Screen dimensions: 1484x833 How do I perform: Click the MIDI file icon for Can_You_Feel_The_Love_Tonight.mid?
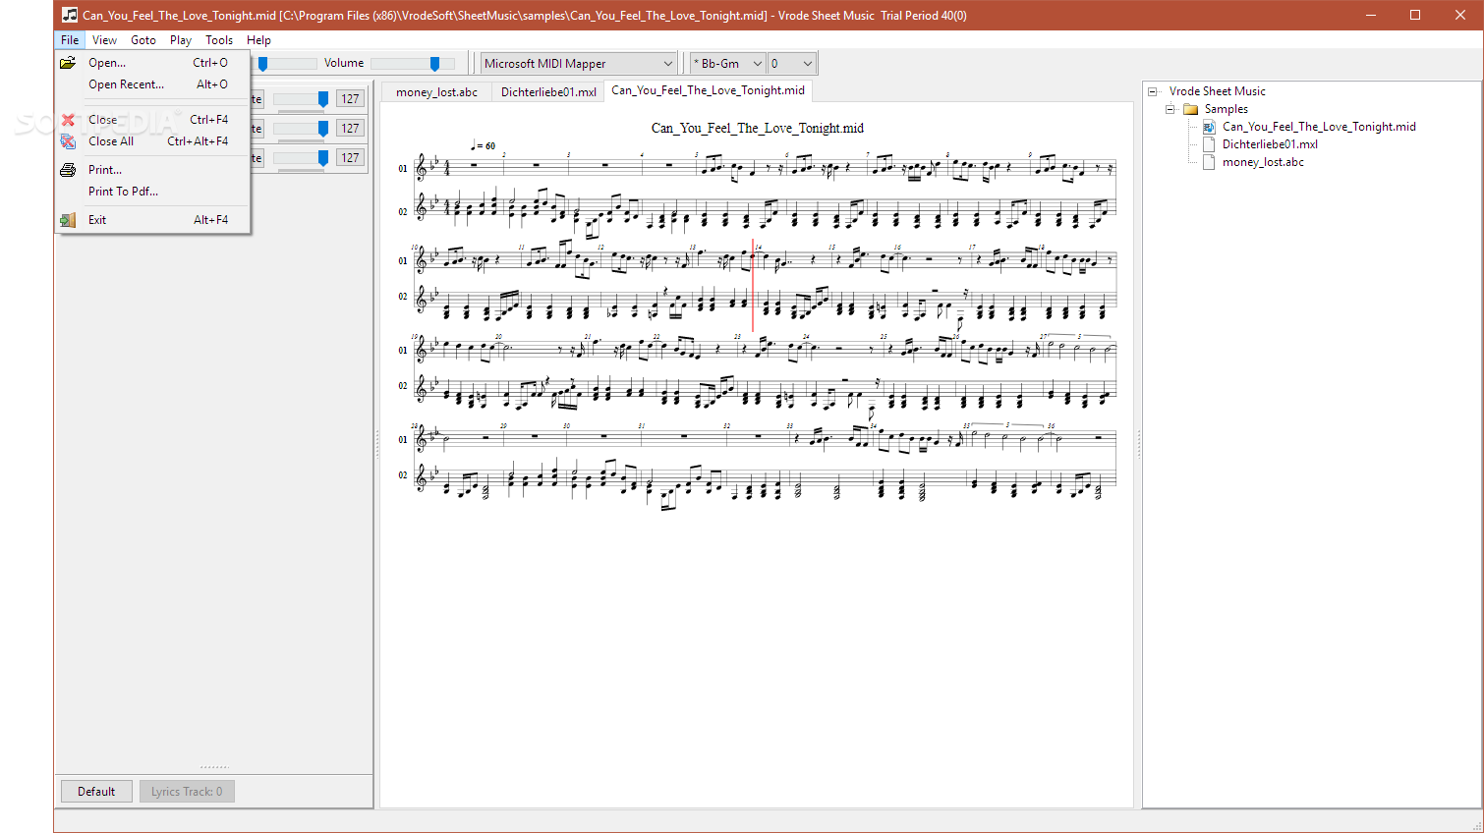(1209, 127)
